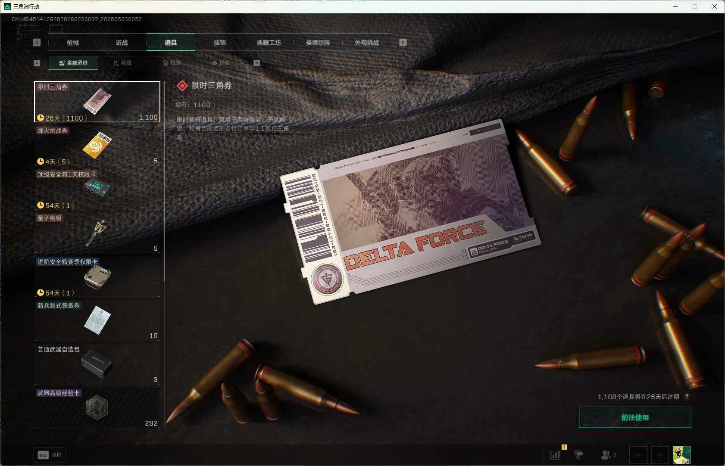Open the flag icon in bottom bar

coord(579,455)
